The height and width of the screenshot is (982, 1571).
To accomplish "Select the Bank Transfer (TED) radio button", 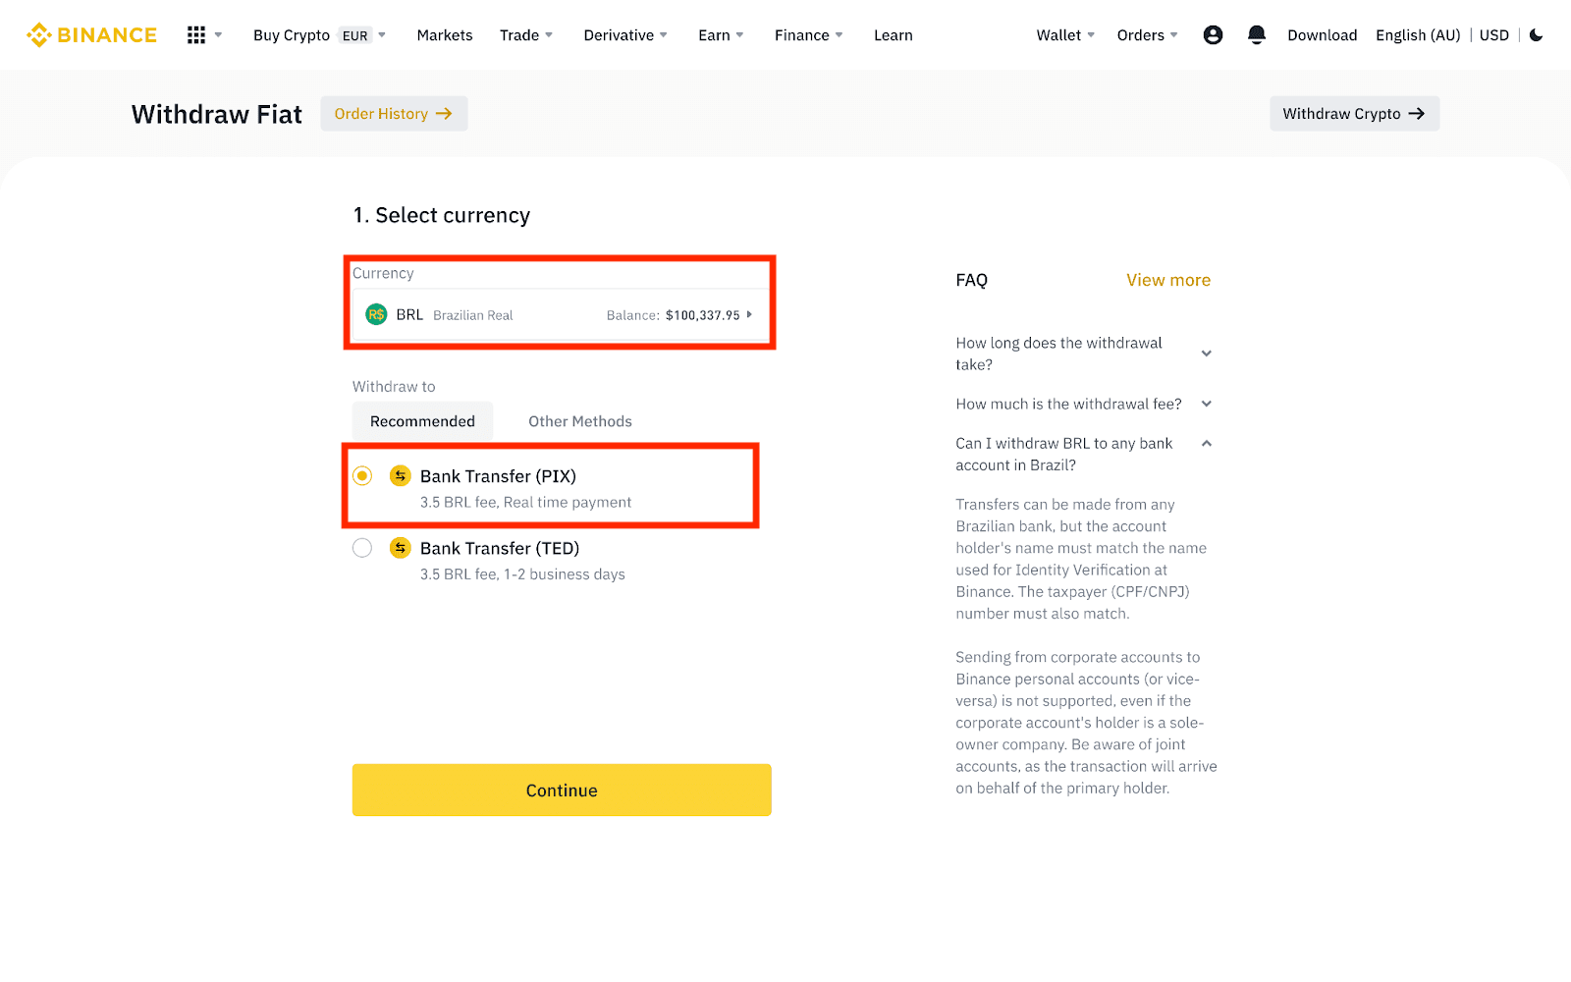I will click(362, 548).
